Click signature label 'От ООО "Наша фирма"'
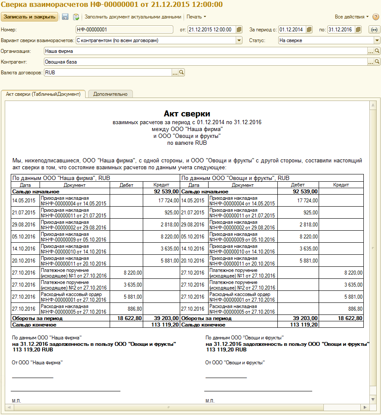Screen dimensions: 381x415 coord(37,363)
